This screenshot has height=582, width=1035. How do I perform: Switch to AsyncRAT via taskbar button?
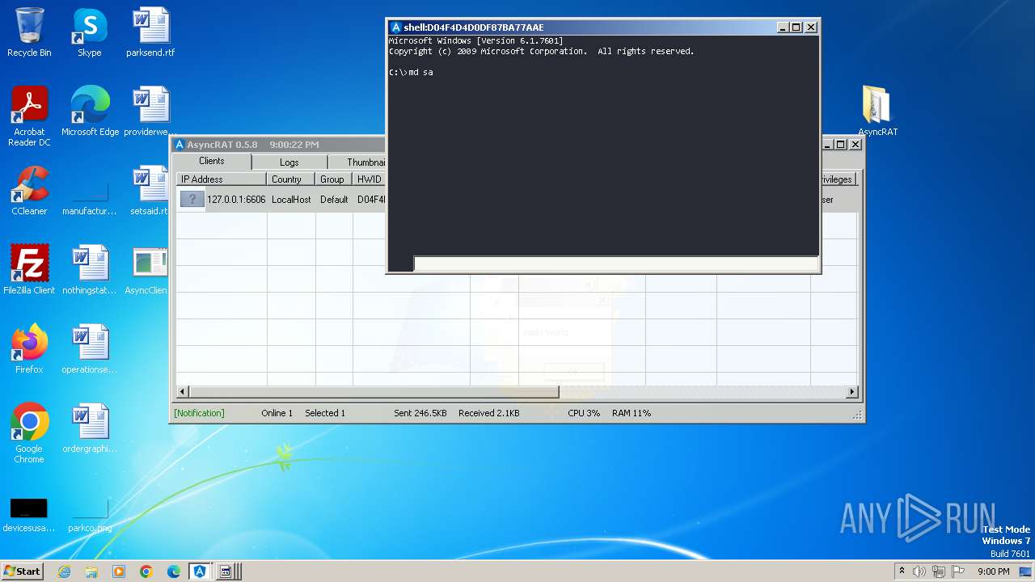(x=200, y=571)
